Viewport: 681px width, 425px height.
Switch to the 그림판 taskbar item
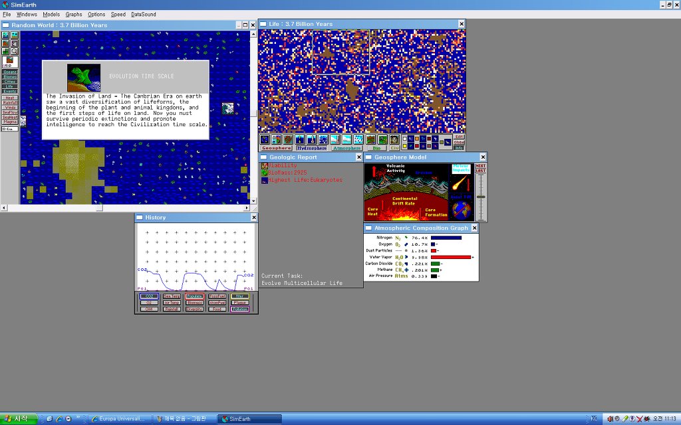[x=184, y=419]
